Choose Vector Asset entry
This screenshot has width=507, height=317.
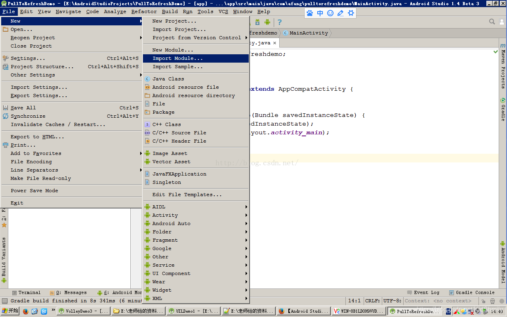pyautogui.click(x=196, y=162)
